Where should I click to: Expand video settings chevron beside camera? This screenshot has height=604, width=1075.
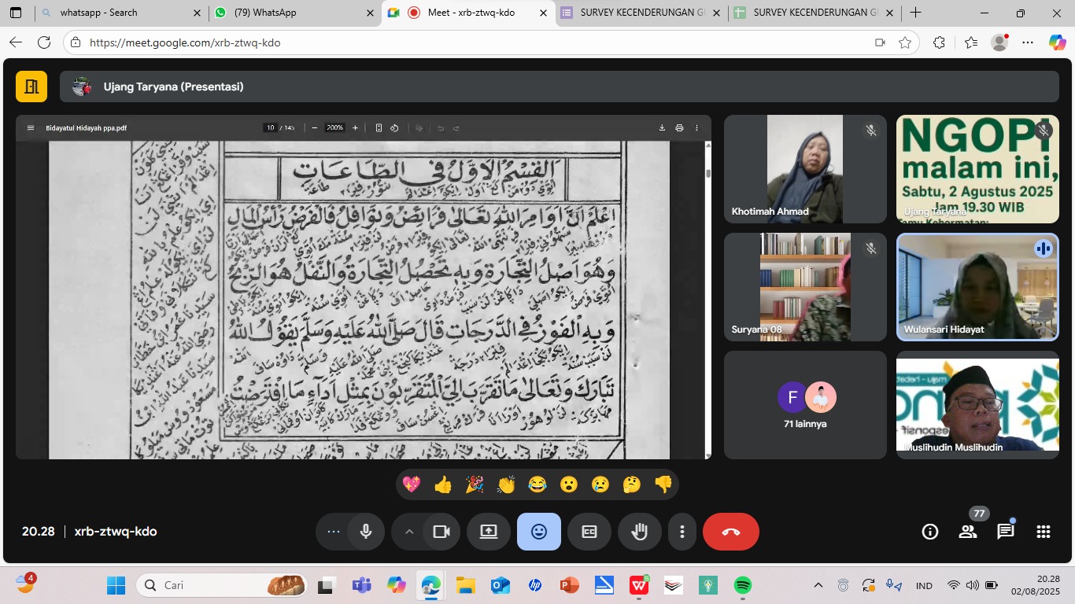click(408, 532)
